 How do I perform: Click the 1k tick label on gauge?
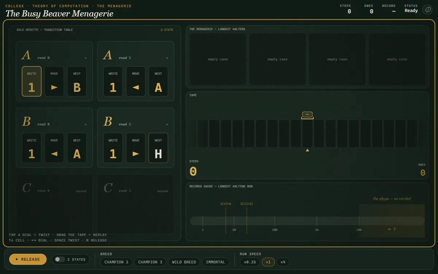tap(317, 230)
